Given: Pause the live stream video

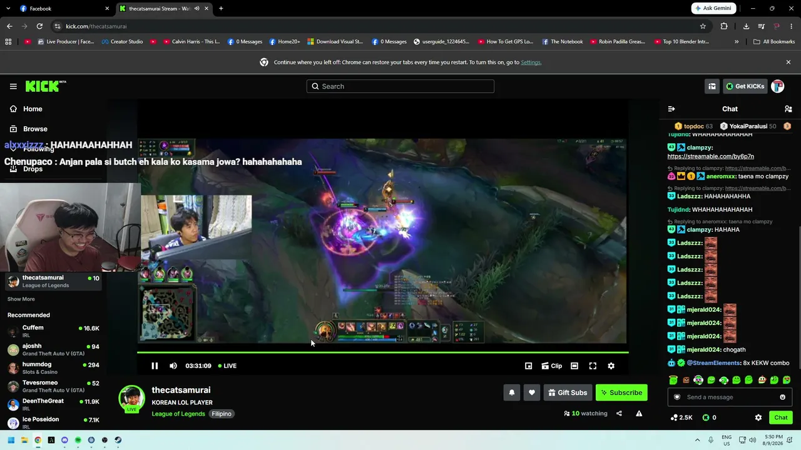Looking at the screenshot, I should tap(155, 366).
